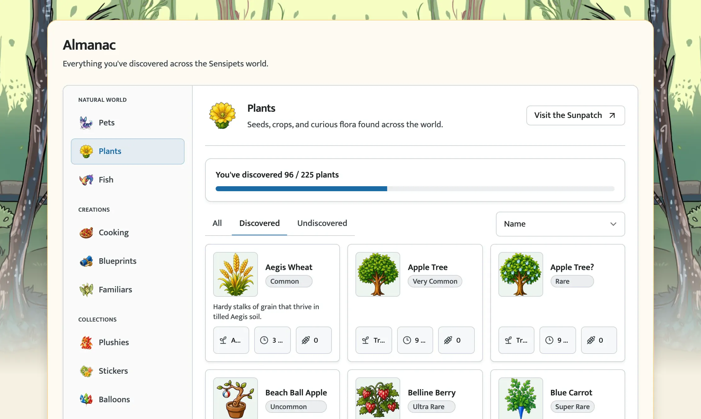The image size is (701, 419).
Task: View the Familiars category icon
Action: (86, 290)
